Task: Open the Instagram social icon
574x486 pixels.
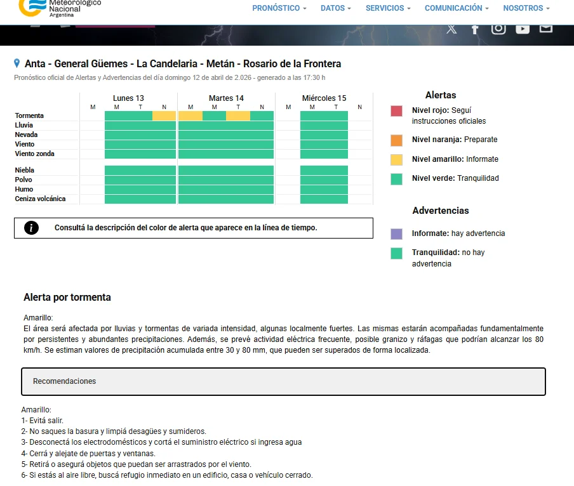Action: 498,29
